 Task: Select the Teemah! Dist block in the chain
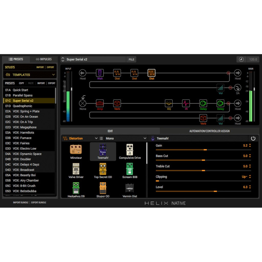coord(151,72)
